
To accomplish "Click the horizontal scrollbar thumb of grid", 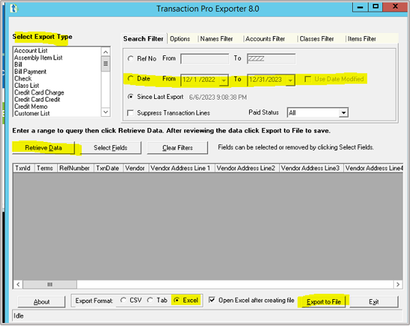I will click(50, 284).
